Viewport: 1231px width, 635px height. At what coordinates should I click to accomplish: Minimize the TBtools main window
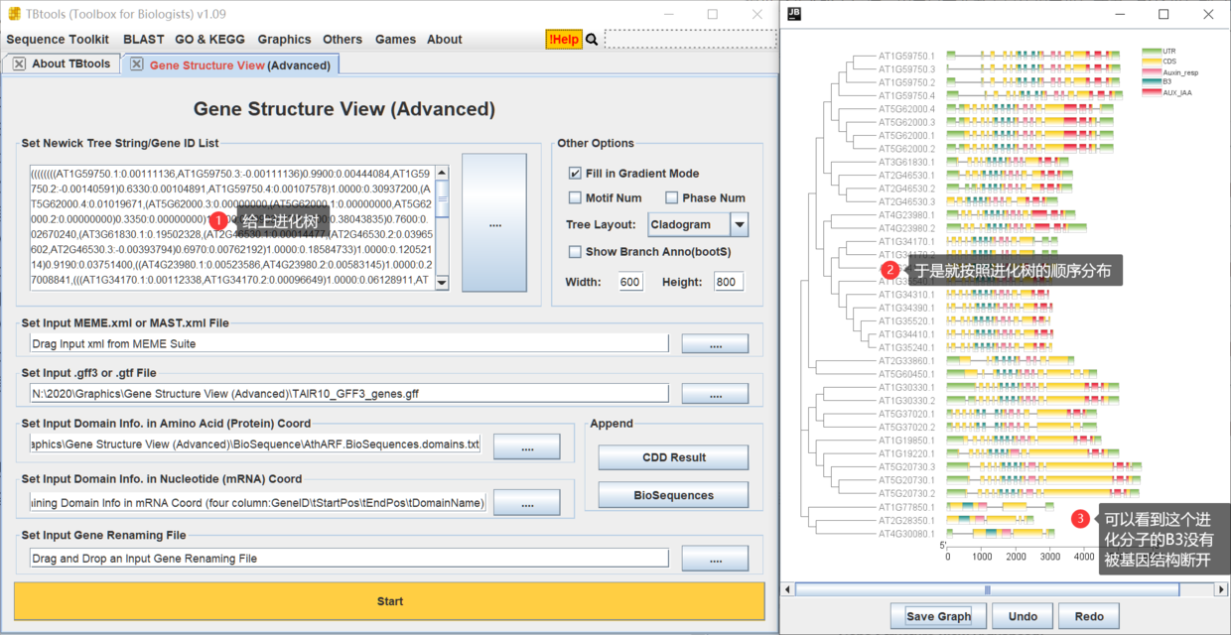[668, 14]
